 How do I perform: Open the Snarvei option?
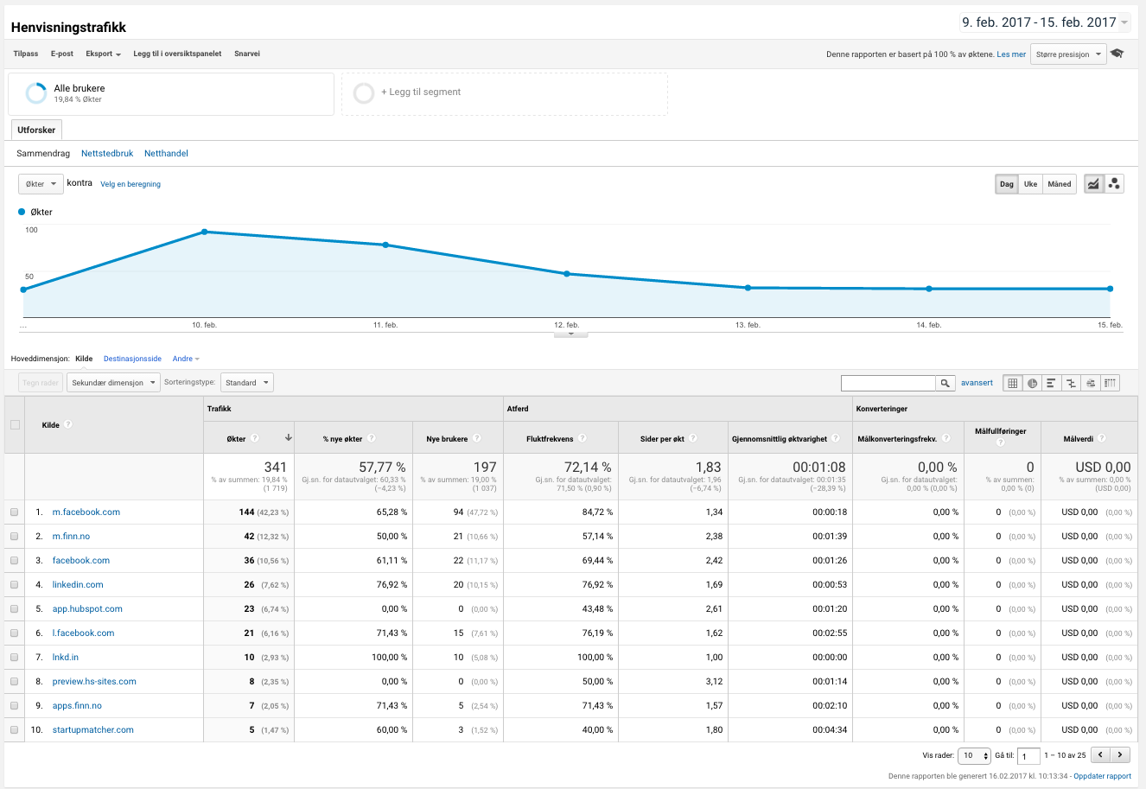[247, 54]
